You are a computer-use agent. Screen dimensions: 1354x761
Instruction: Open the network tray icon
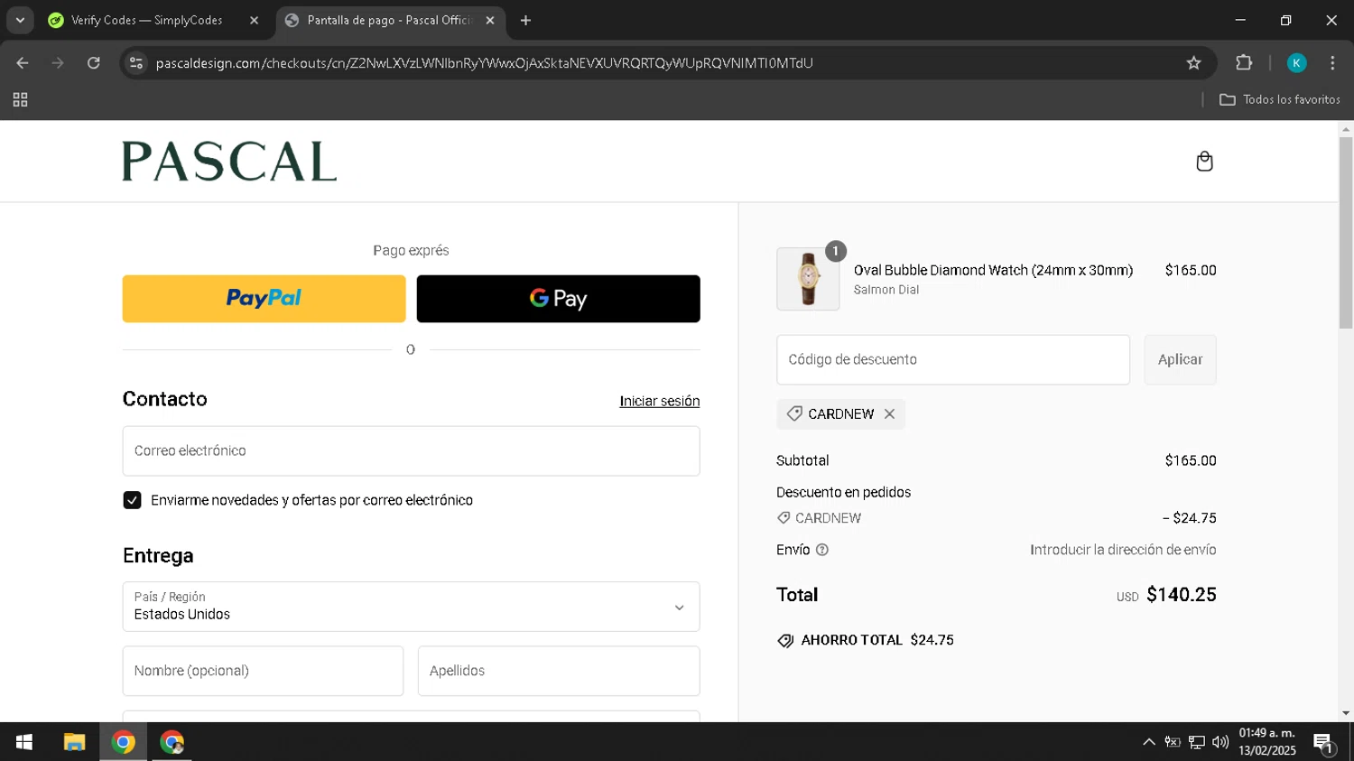tap(1196, 742)
